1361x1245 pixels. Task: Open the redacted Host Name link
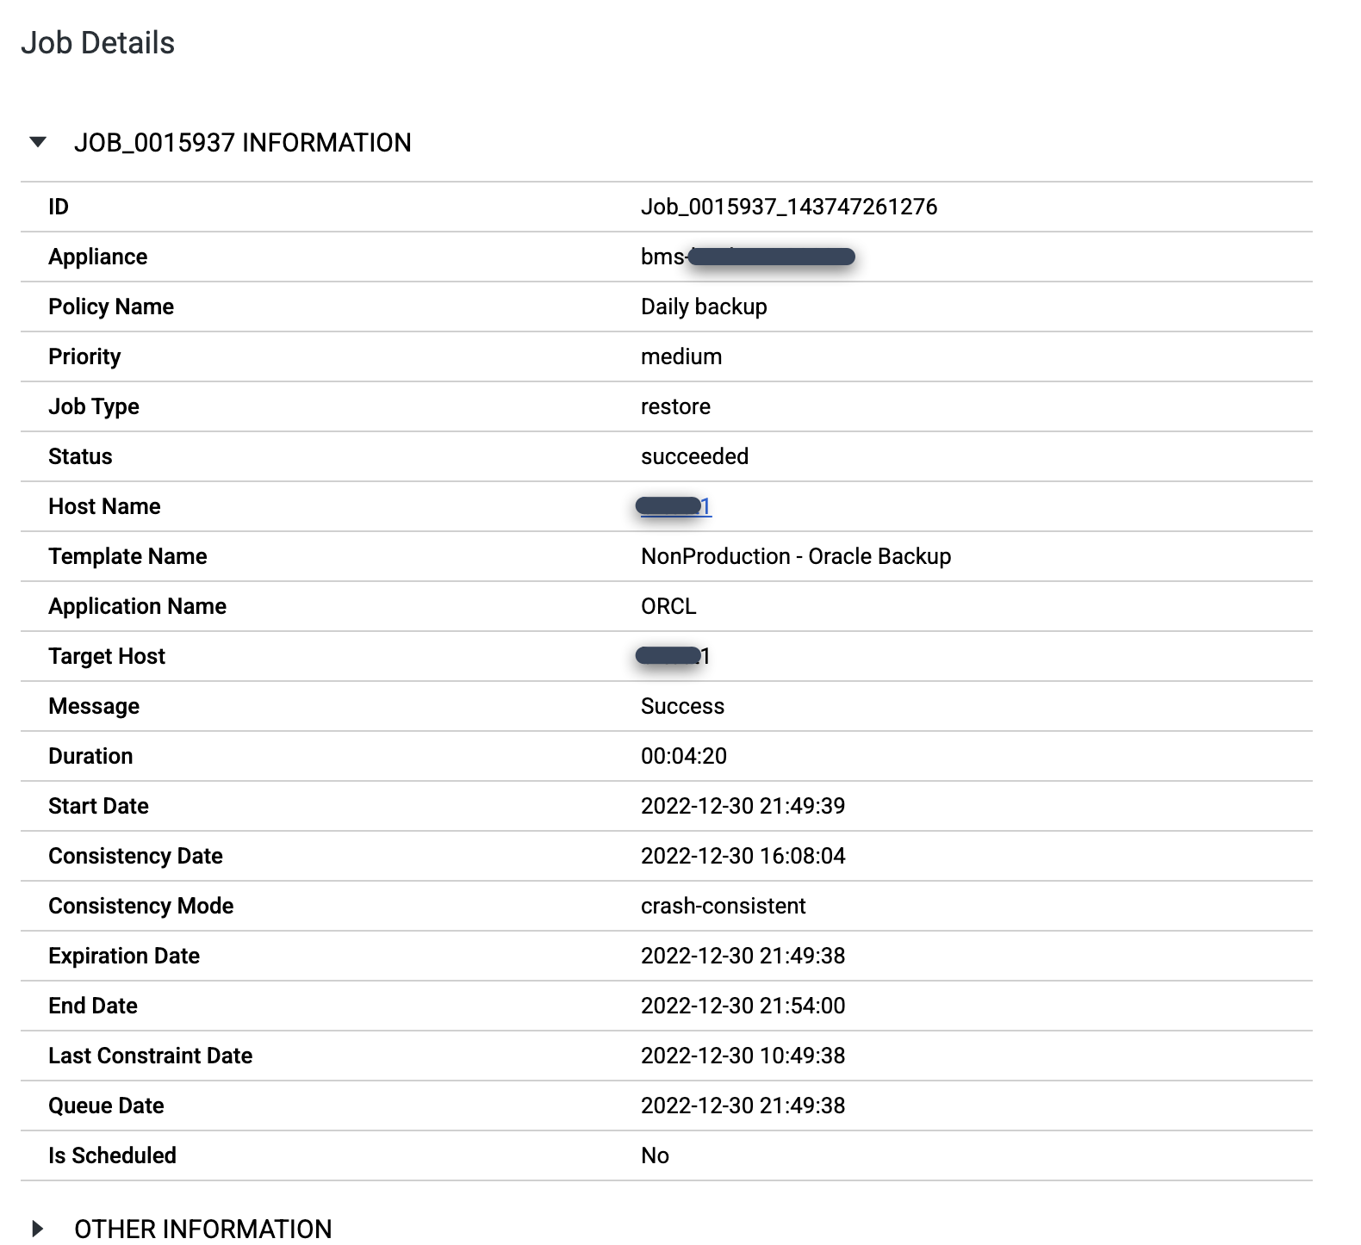click(675, 506)
